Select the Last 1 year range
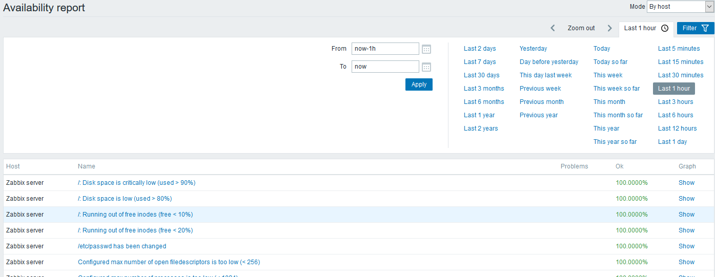This screenshot has height=277, width=715. tap(479, 115)
